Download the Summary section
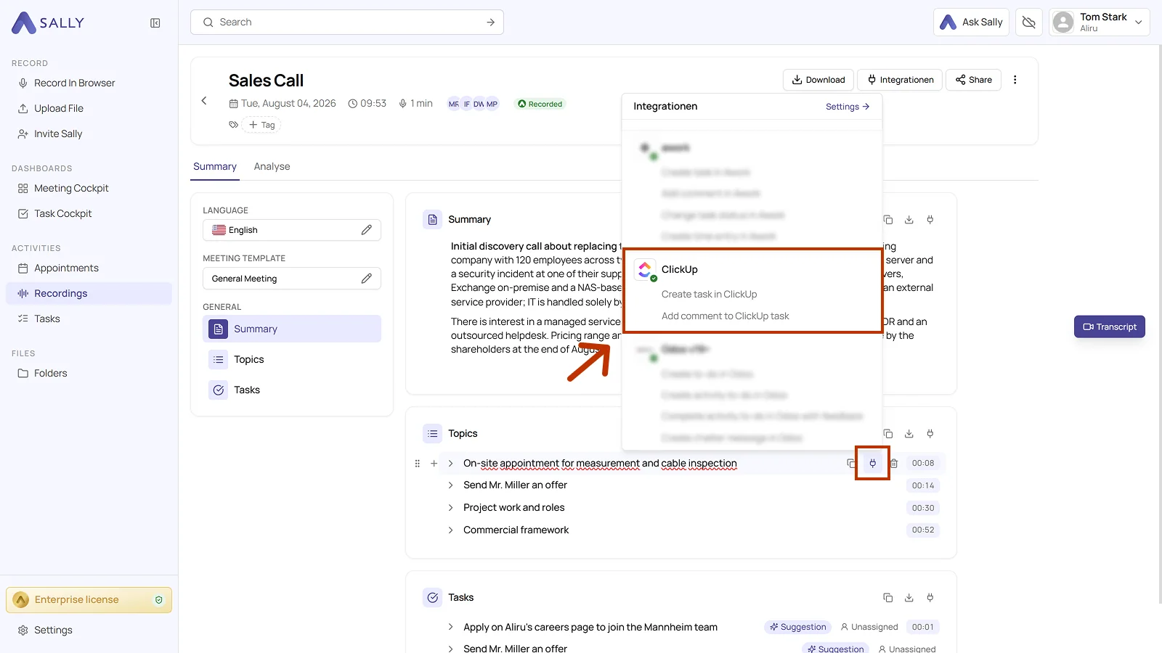The height and width of the screenshot is (653, 1162). [x=909, y=220]
